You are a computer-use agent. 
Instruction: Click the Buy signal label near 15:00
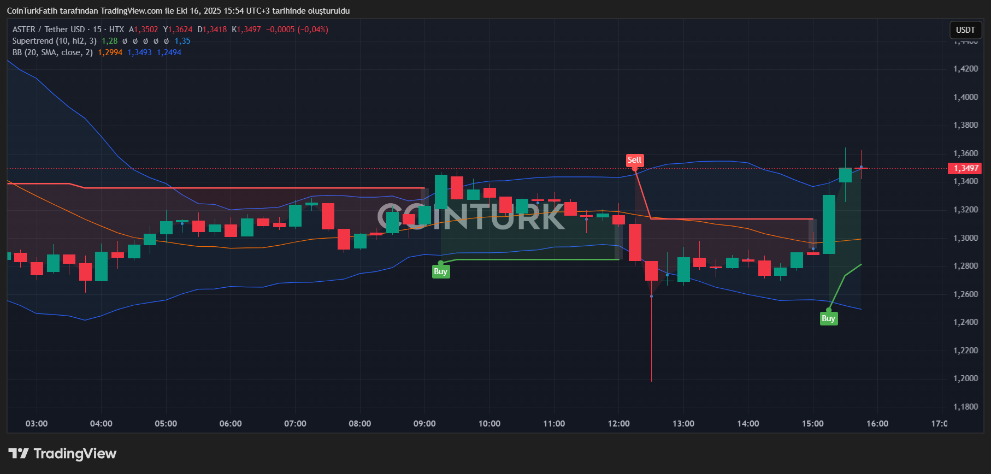point(828,318)
